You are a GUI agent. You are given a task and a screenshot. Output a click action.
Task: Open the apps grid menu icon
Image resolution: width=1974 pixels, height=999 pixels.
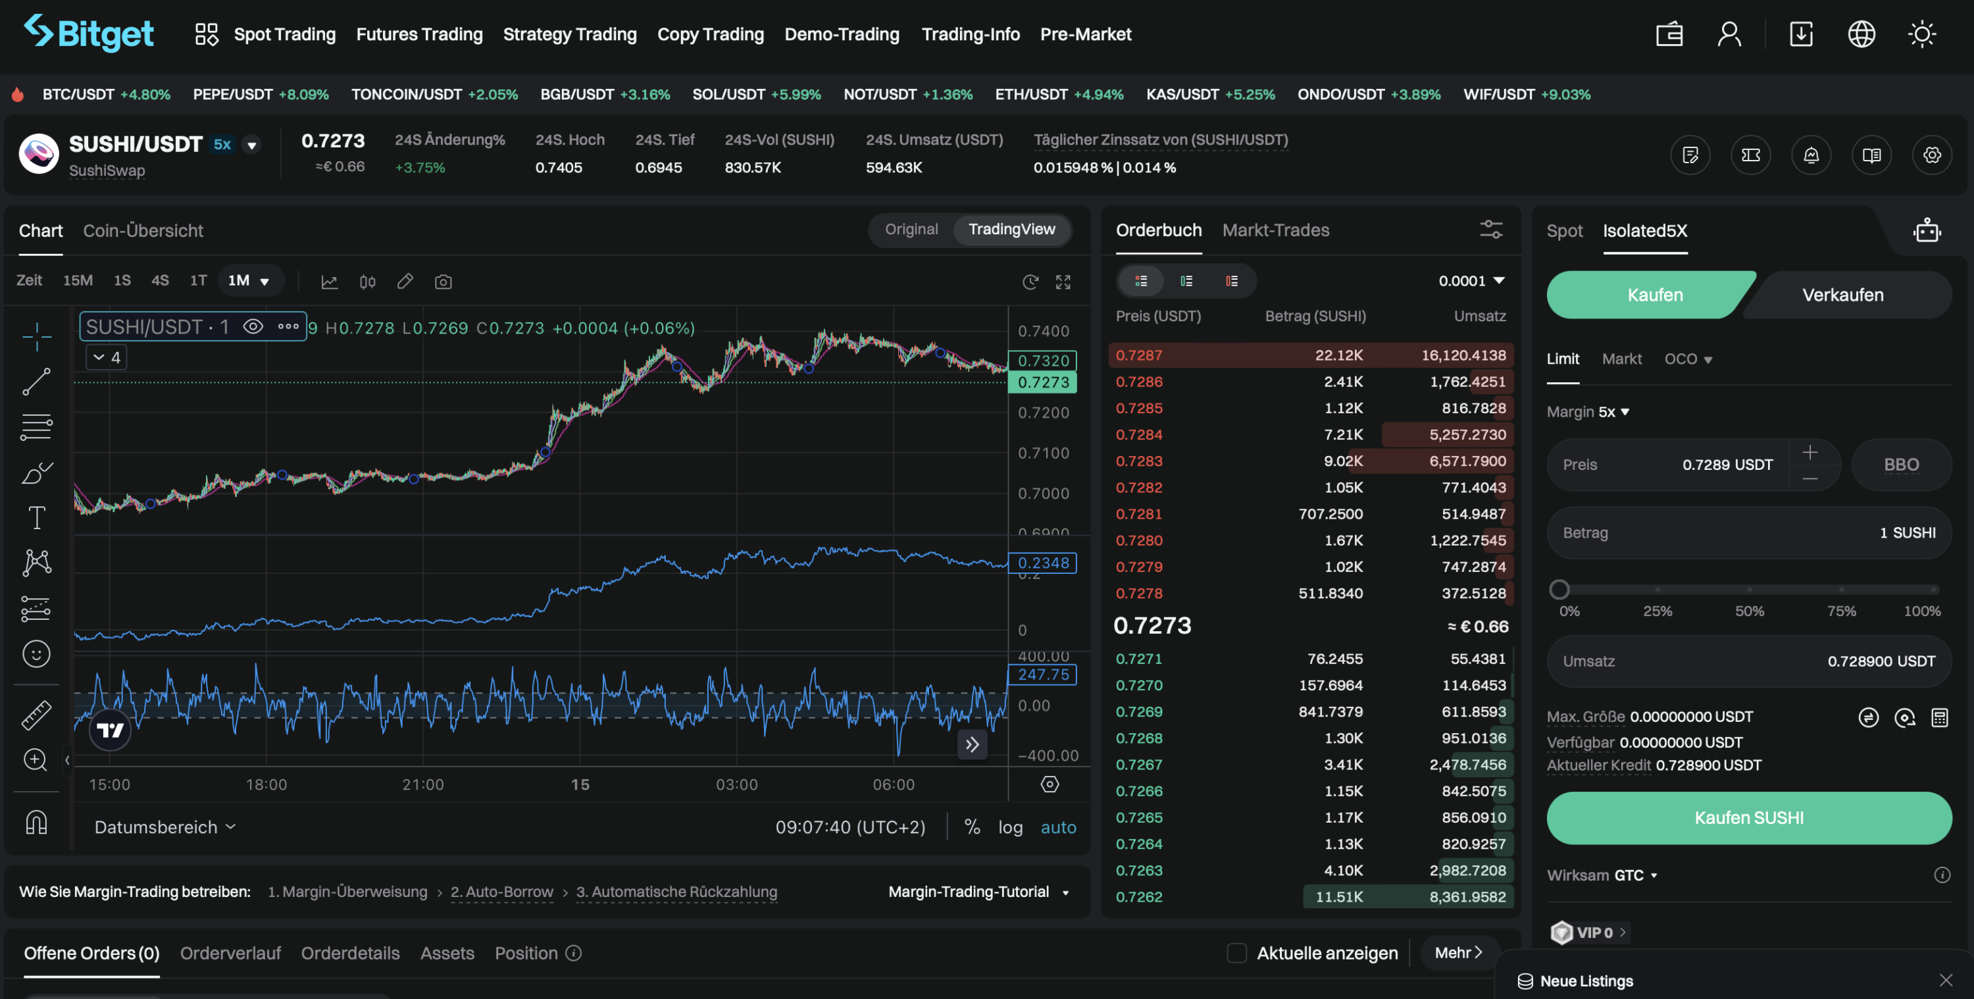(206, 34)
